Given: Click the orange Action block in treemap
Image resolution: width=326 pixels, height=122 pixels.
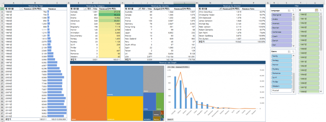Looking at the screenshot, I should pos(89,93).
